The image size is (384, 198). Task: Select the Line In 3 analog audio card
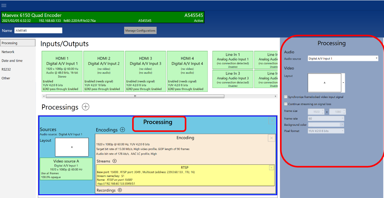click(233, 79)
